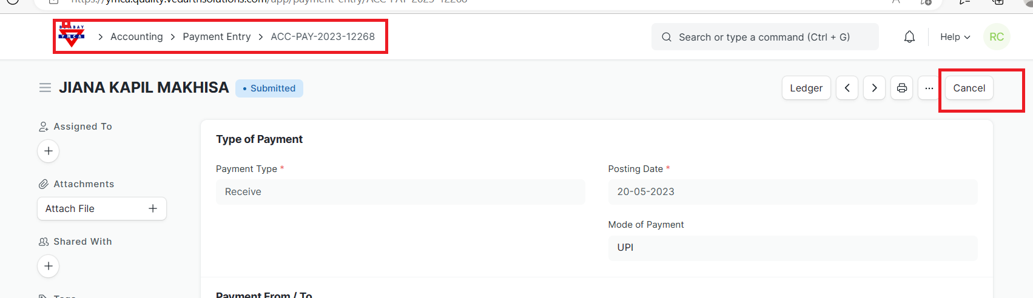Go to previous payment entry
This screenshot has width=1033, height=298.
pyautogui.click(x=847, y=88)
